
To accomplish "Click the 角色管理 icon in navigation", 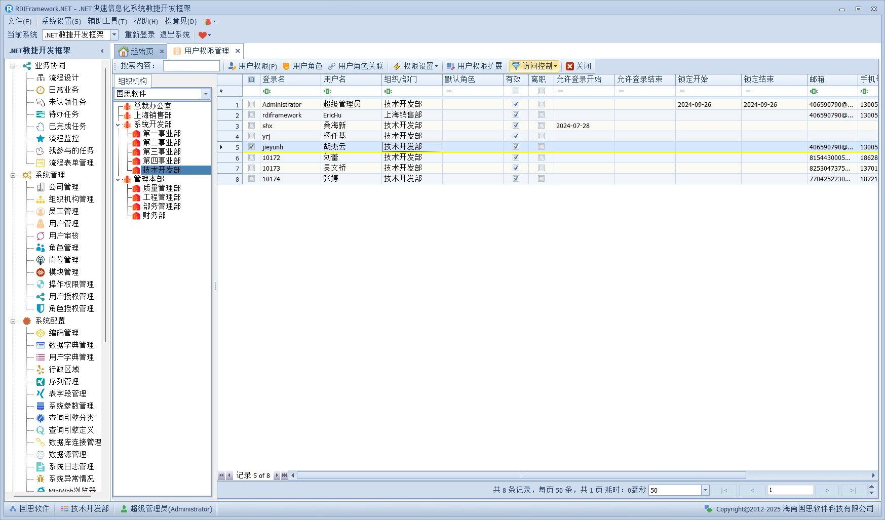I will tap(41, 248).
